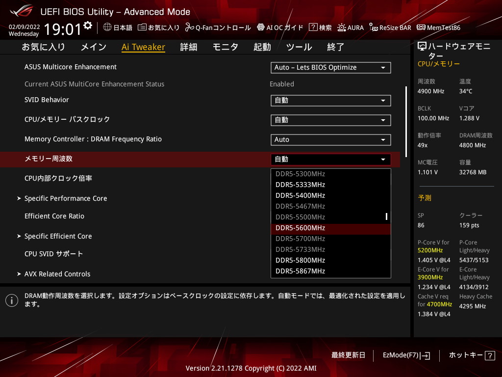Viewport: 502px width, 377px height.
Task: Choose DDR5-5800MHz option
Action: [x=331, y=260]
